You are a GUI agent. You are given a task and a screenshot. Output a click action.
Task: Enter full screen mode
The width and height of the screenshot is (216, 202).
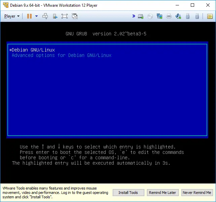pyautogui.click(x=65, y=16)
